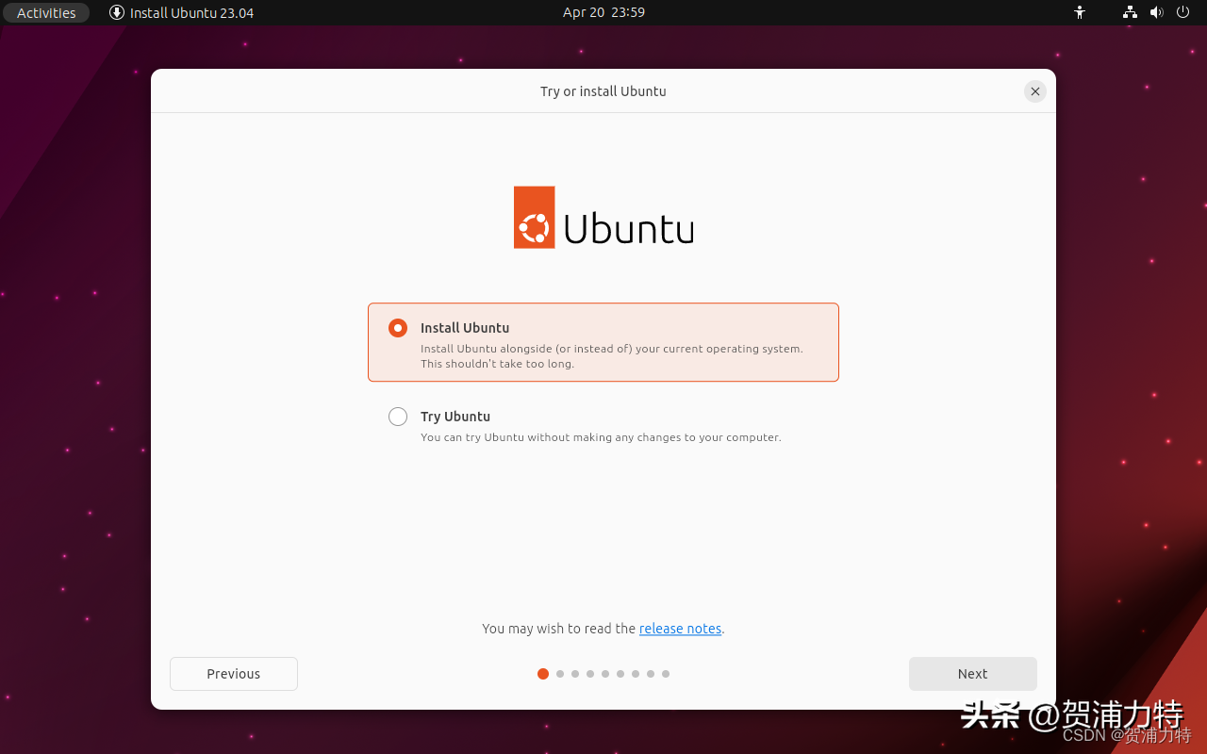This screenshot has width=1207, height=754.
Task: Click the wired network status icon
Action: point(1130,13)
